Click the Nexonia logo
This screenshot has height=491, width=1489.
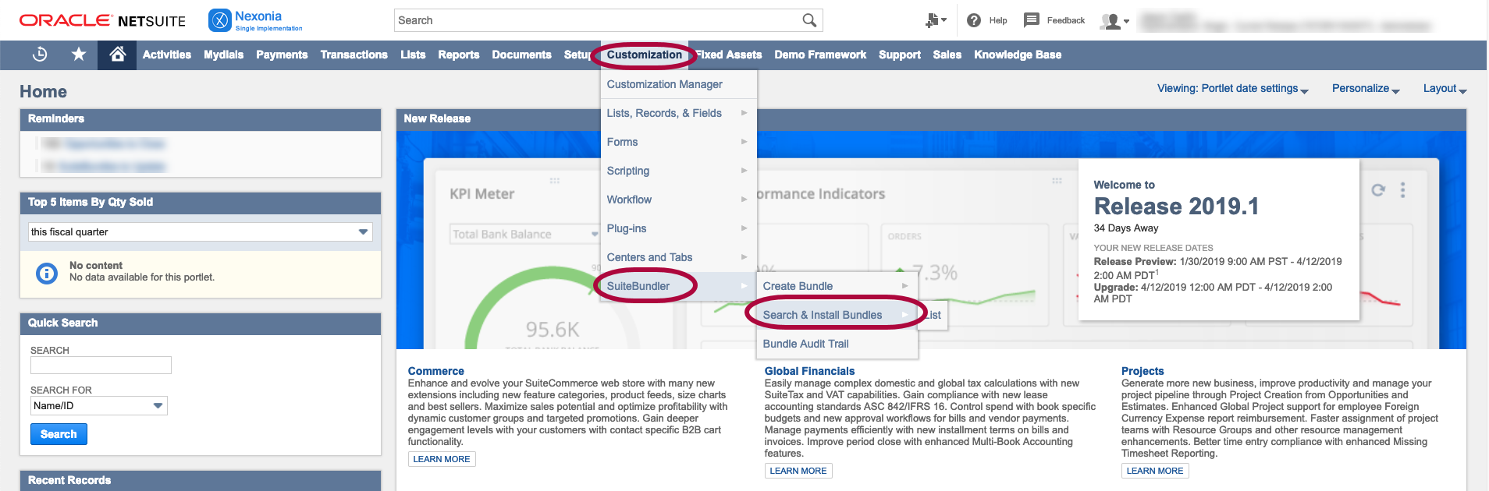(x=255, y=20)
